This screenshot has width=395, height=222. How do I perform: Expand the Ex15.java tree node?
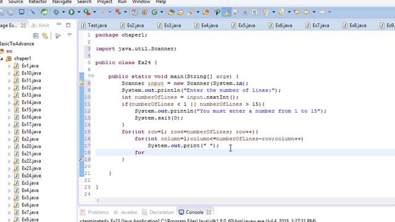[9, 110]
